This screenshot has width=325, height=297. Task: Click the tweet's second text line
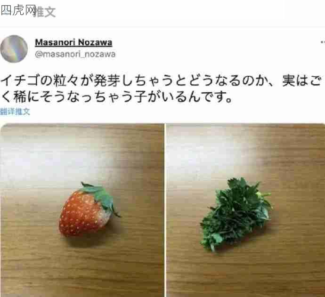click(116, 97)
